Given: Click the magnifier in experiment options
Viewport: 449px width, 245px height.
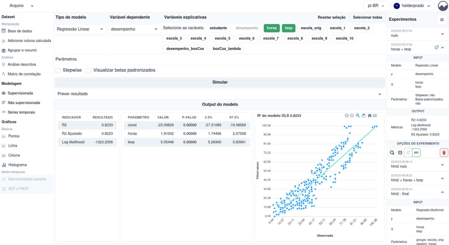Looking at the screenshot, I should point(392,153).
